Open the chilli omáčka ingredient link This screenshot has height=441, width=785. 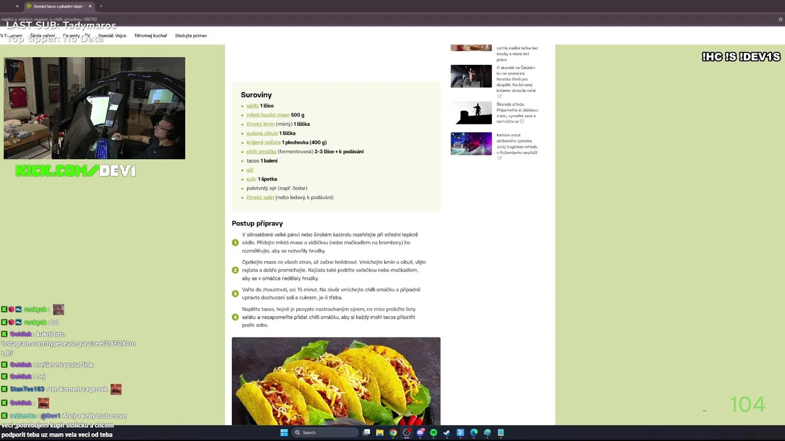point(261,152)
